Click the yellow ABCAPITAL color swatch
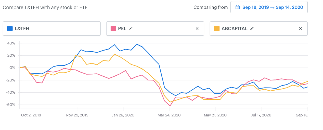The height and width of the screenshot is (130, 323). (x=217, y=29)
